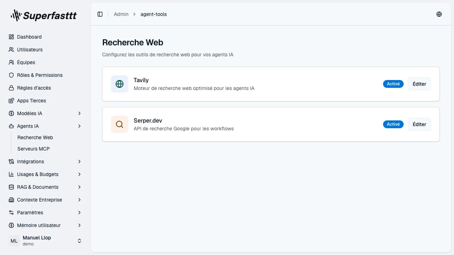Screen dimensions: 454x255
Task: Click the Manuel Llop user name
Action: 37,238
